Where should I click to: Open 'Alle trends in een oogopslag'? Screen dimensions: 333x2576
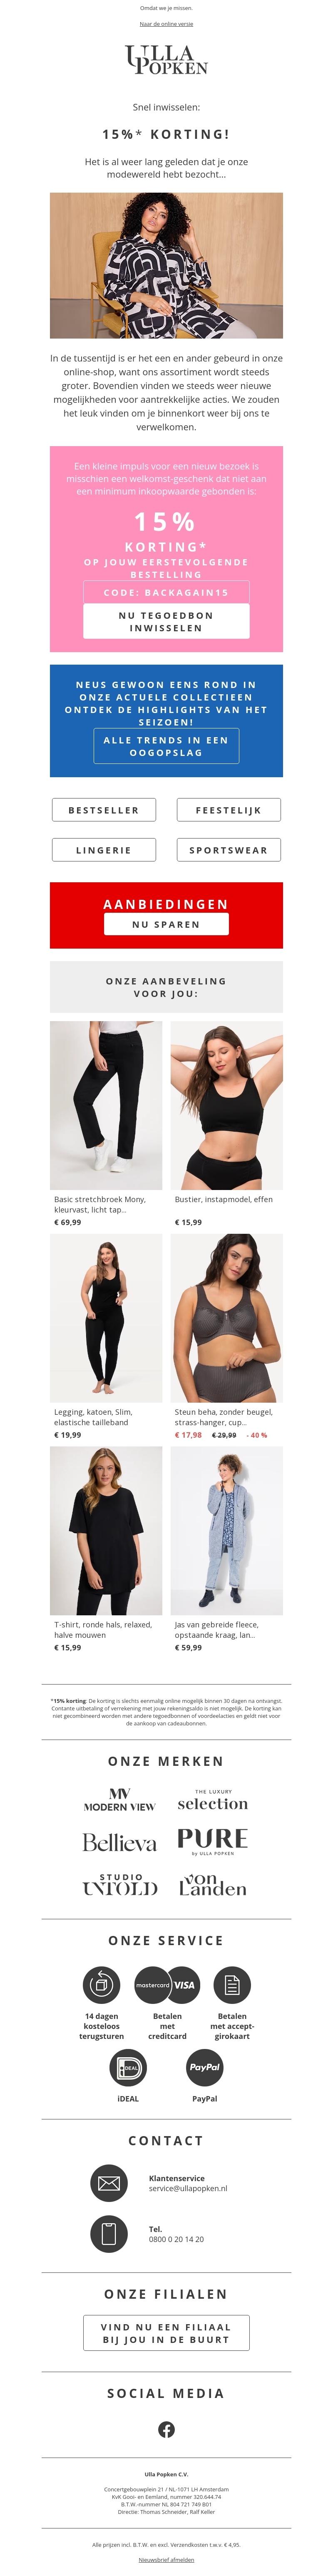(166, 746)
